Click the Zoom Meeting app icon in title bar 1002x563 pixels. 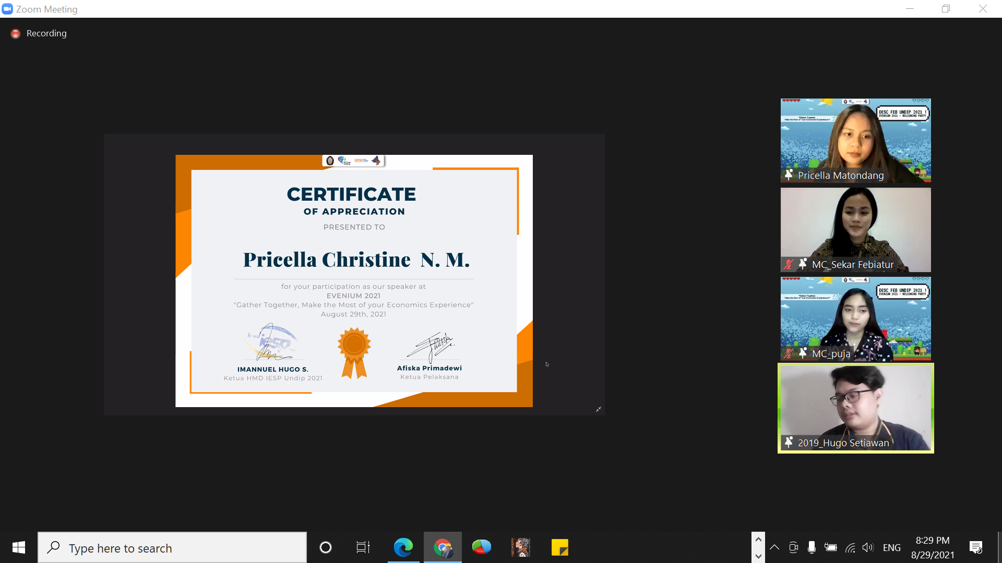pos(7,9)
